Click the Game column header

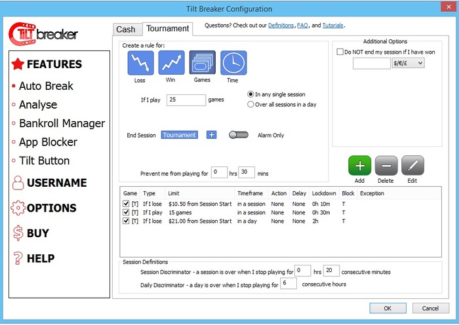[130, 193]
